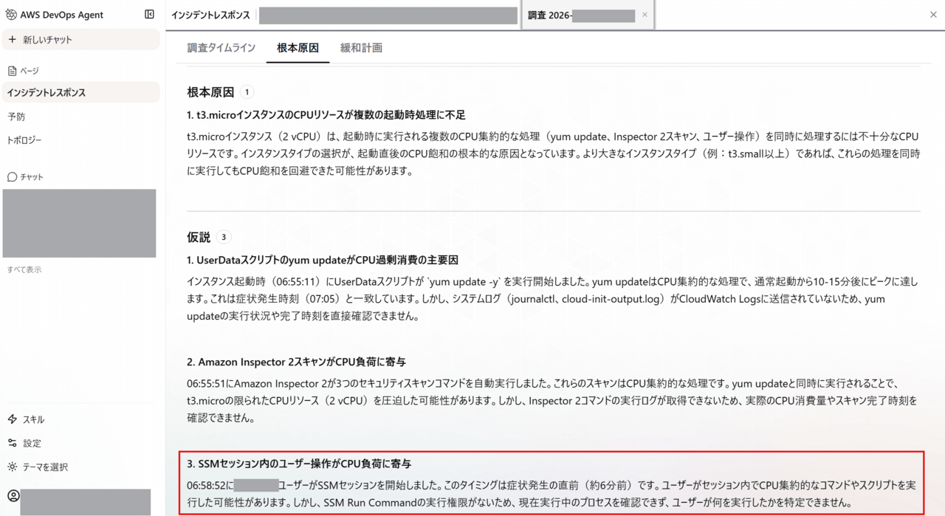Expand hypothesis 2 about Amazon Inspector 2スキャン

coord(296,362)
